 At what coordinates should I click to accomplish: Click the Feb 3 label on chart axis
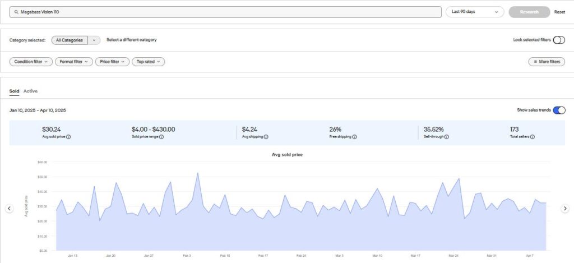[187, 256]
